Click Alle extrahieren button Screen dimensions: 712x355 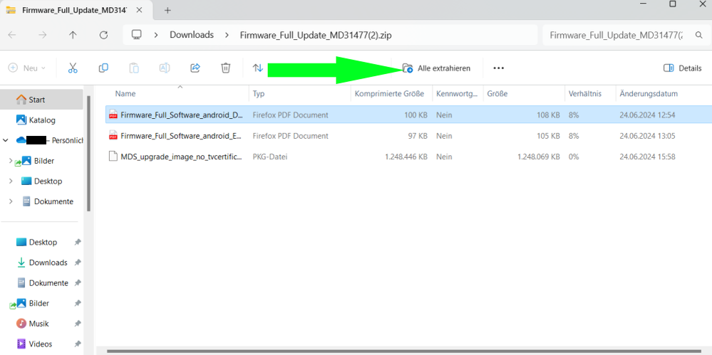(436, 68)
